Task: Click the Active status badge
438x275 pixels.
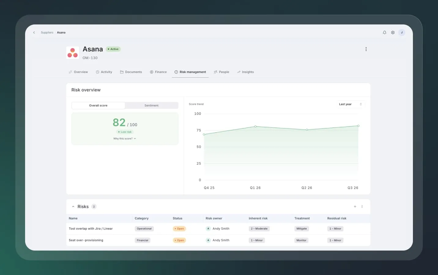Action: click(x=113, y=49)
